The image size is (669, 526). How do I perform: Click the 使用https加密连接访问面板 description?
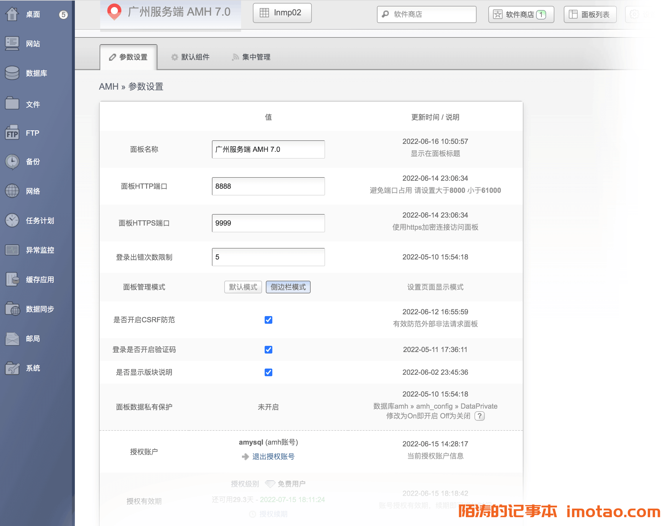(x=435, y=227)
